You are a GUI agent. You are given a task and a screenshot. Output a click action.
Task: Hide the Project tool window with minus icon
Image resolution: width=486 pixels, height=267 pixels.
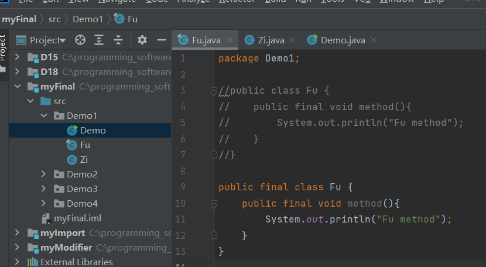click(x=162, y=40)
